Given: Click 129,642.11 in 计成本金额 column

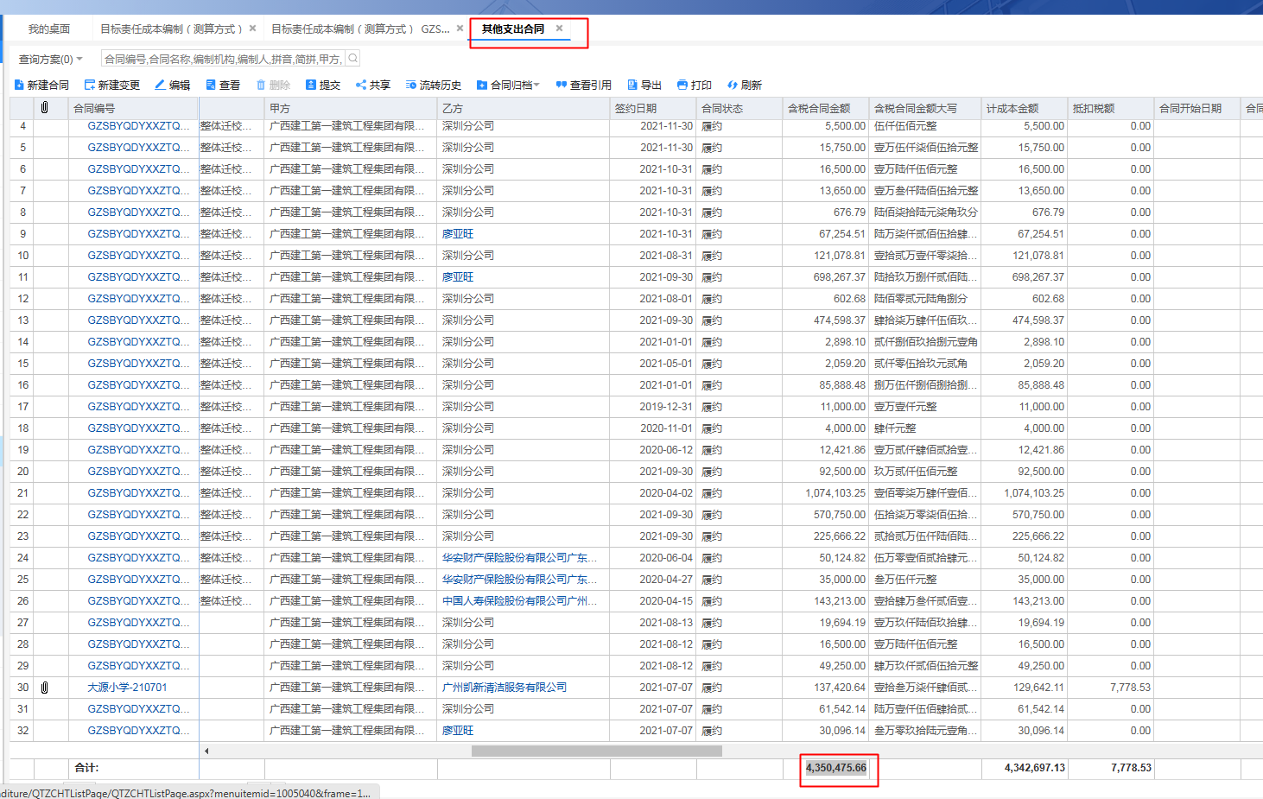Looking at the screenshot, I should [1039, 688].
